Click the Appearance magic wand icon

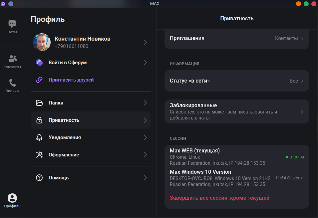(x=39, y=155)
